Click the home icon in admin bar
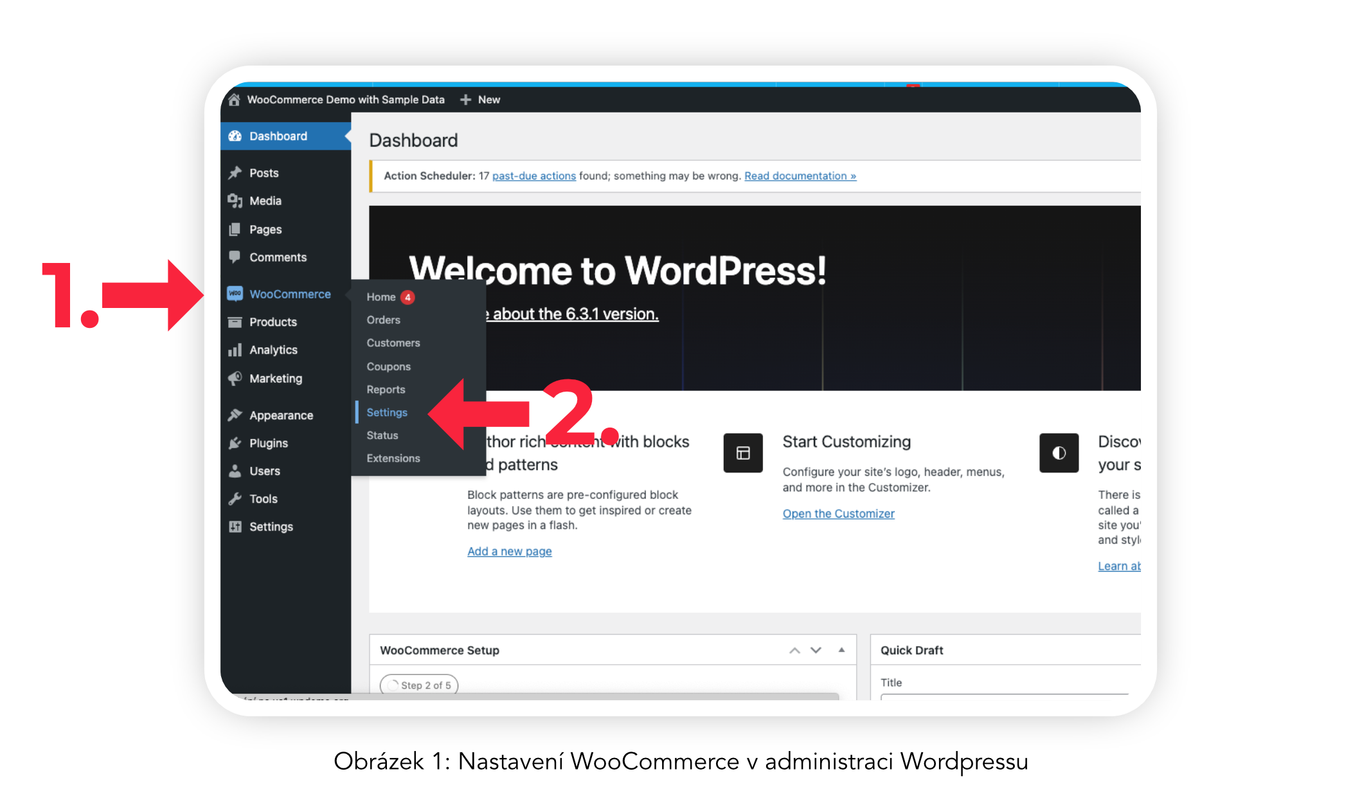 (234, 100)
